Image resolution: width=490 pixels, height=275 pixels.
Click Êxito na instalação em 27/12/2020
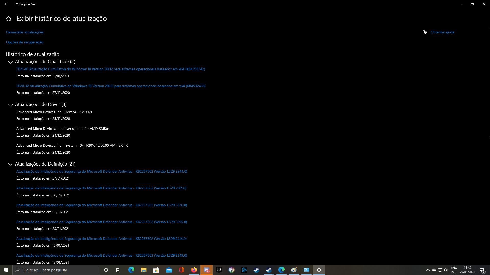pyautogui.click(x=43, y=93)
